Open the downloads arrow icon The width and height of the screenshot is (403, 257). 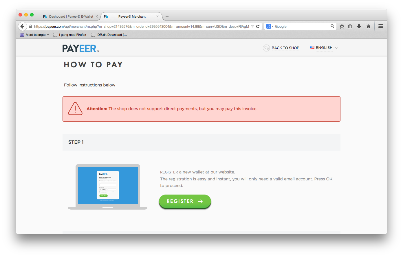click(x=359, y=26)
